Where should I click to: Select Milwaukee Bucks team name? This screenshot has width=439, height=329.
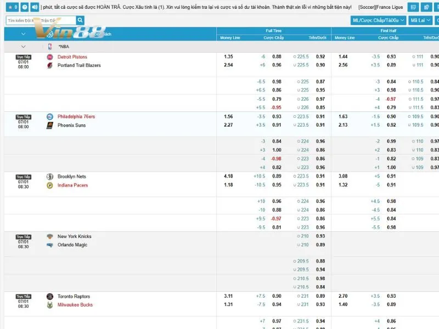pyautogui.click(x=75, y=305)
